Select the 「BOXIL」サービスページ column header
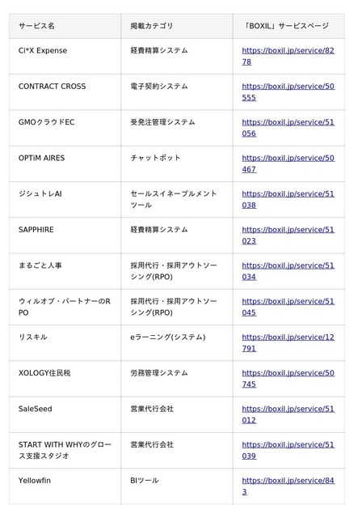This screenshot has width=362, height=518. coord(288,26)
